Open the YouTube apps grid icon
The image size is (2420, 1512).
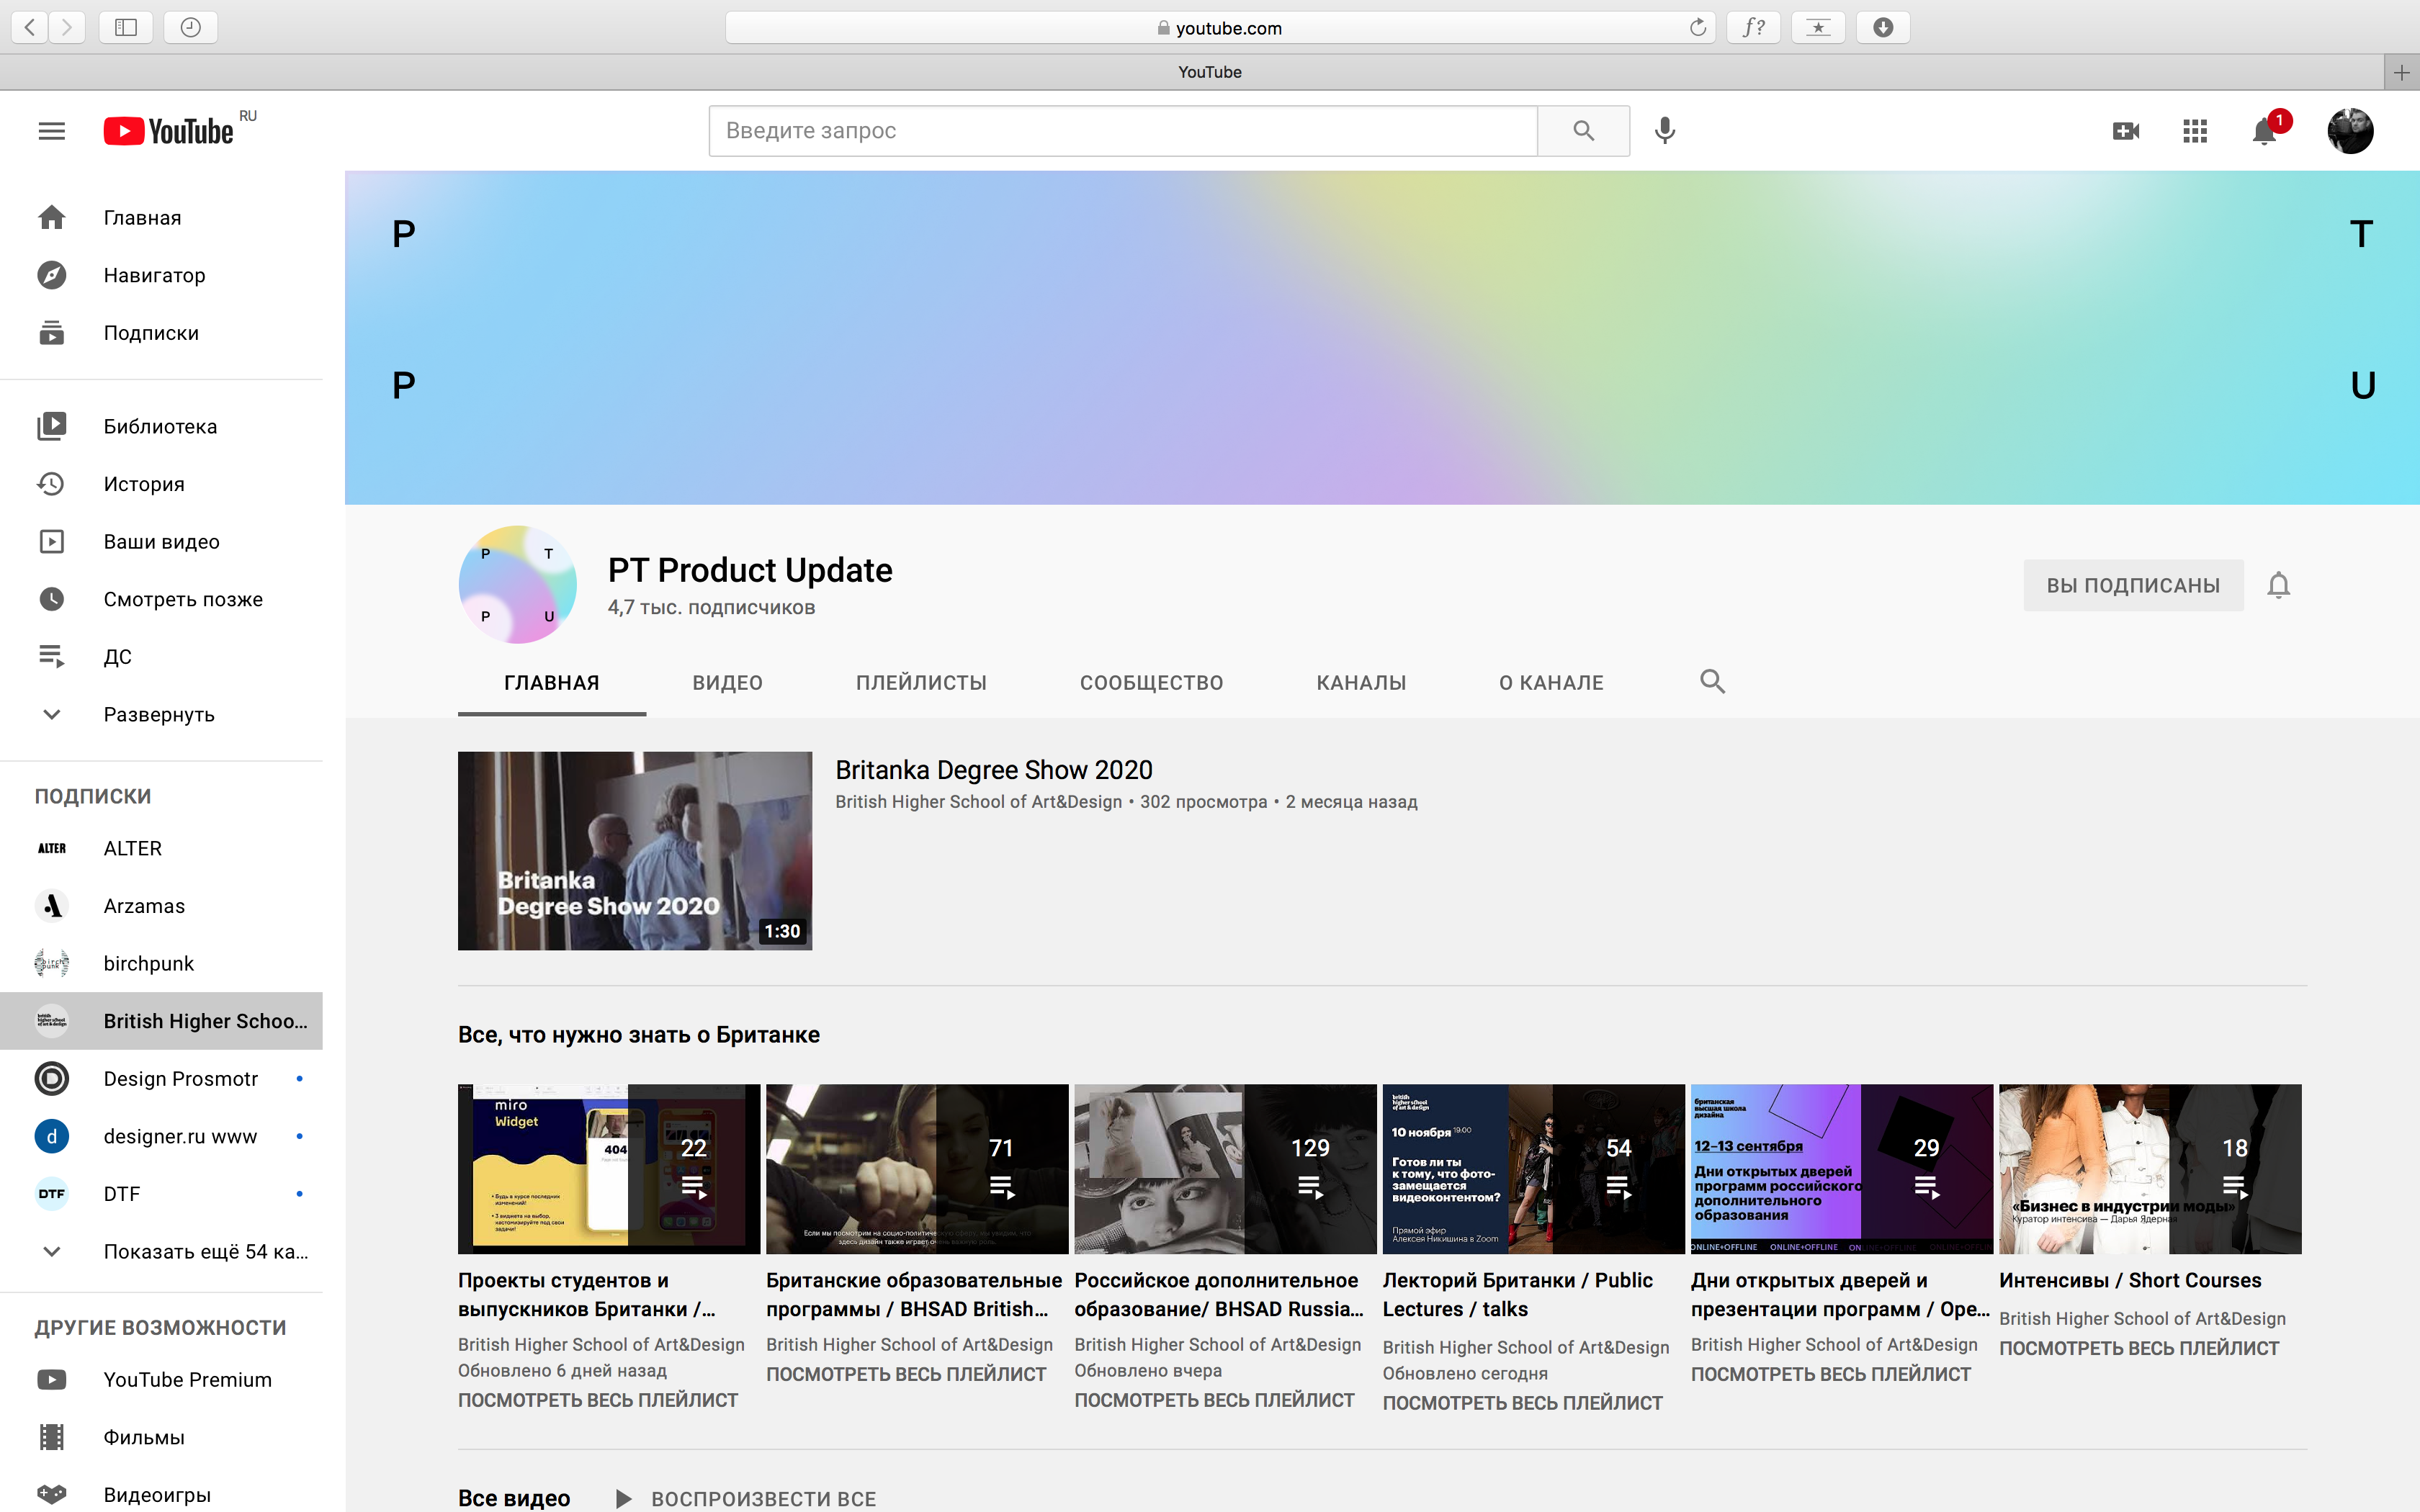tap(2194, 131)
